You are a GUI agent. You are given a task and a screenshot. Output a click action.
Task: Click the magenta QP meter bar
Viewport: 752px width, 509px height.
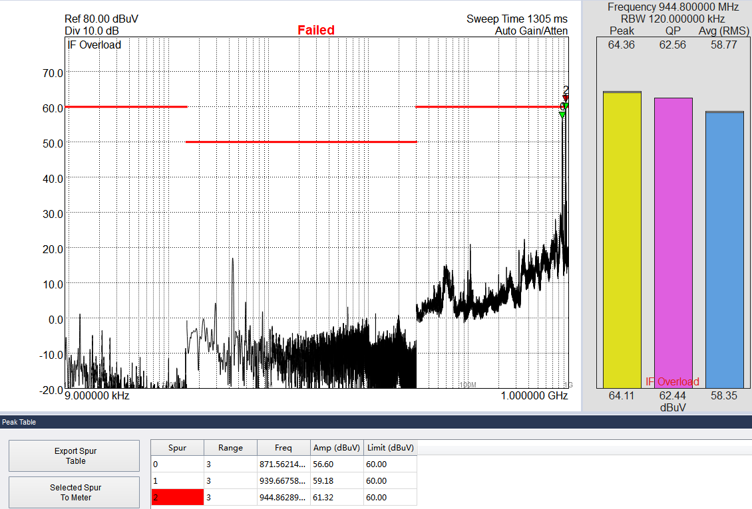[x=673, y=243]
